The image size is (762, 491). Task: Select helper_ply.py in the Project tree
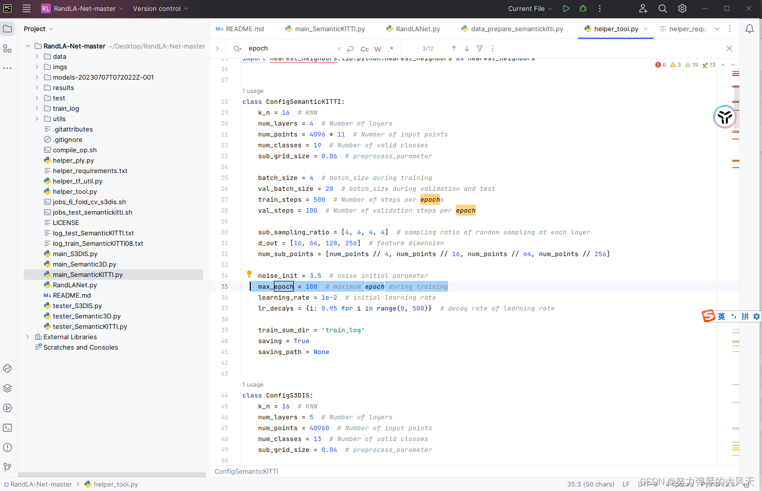pyautogui.click(x=74, y=160)
